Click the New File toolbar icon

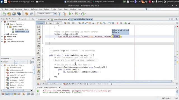[4, 14]
